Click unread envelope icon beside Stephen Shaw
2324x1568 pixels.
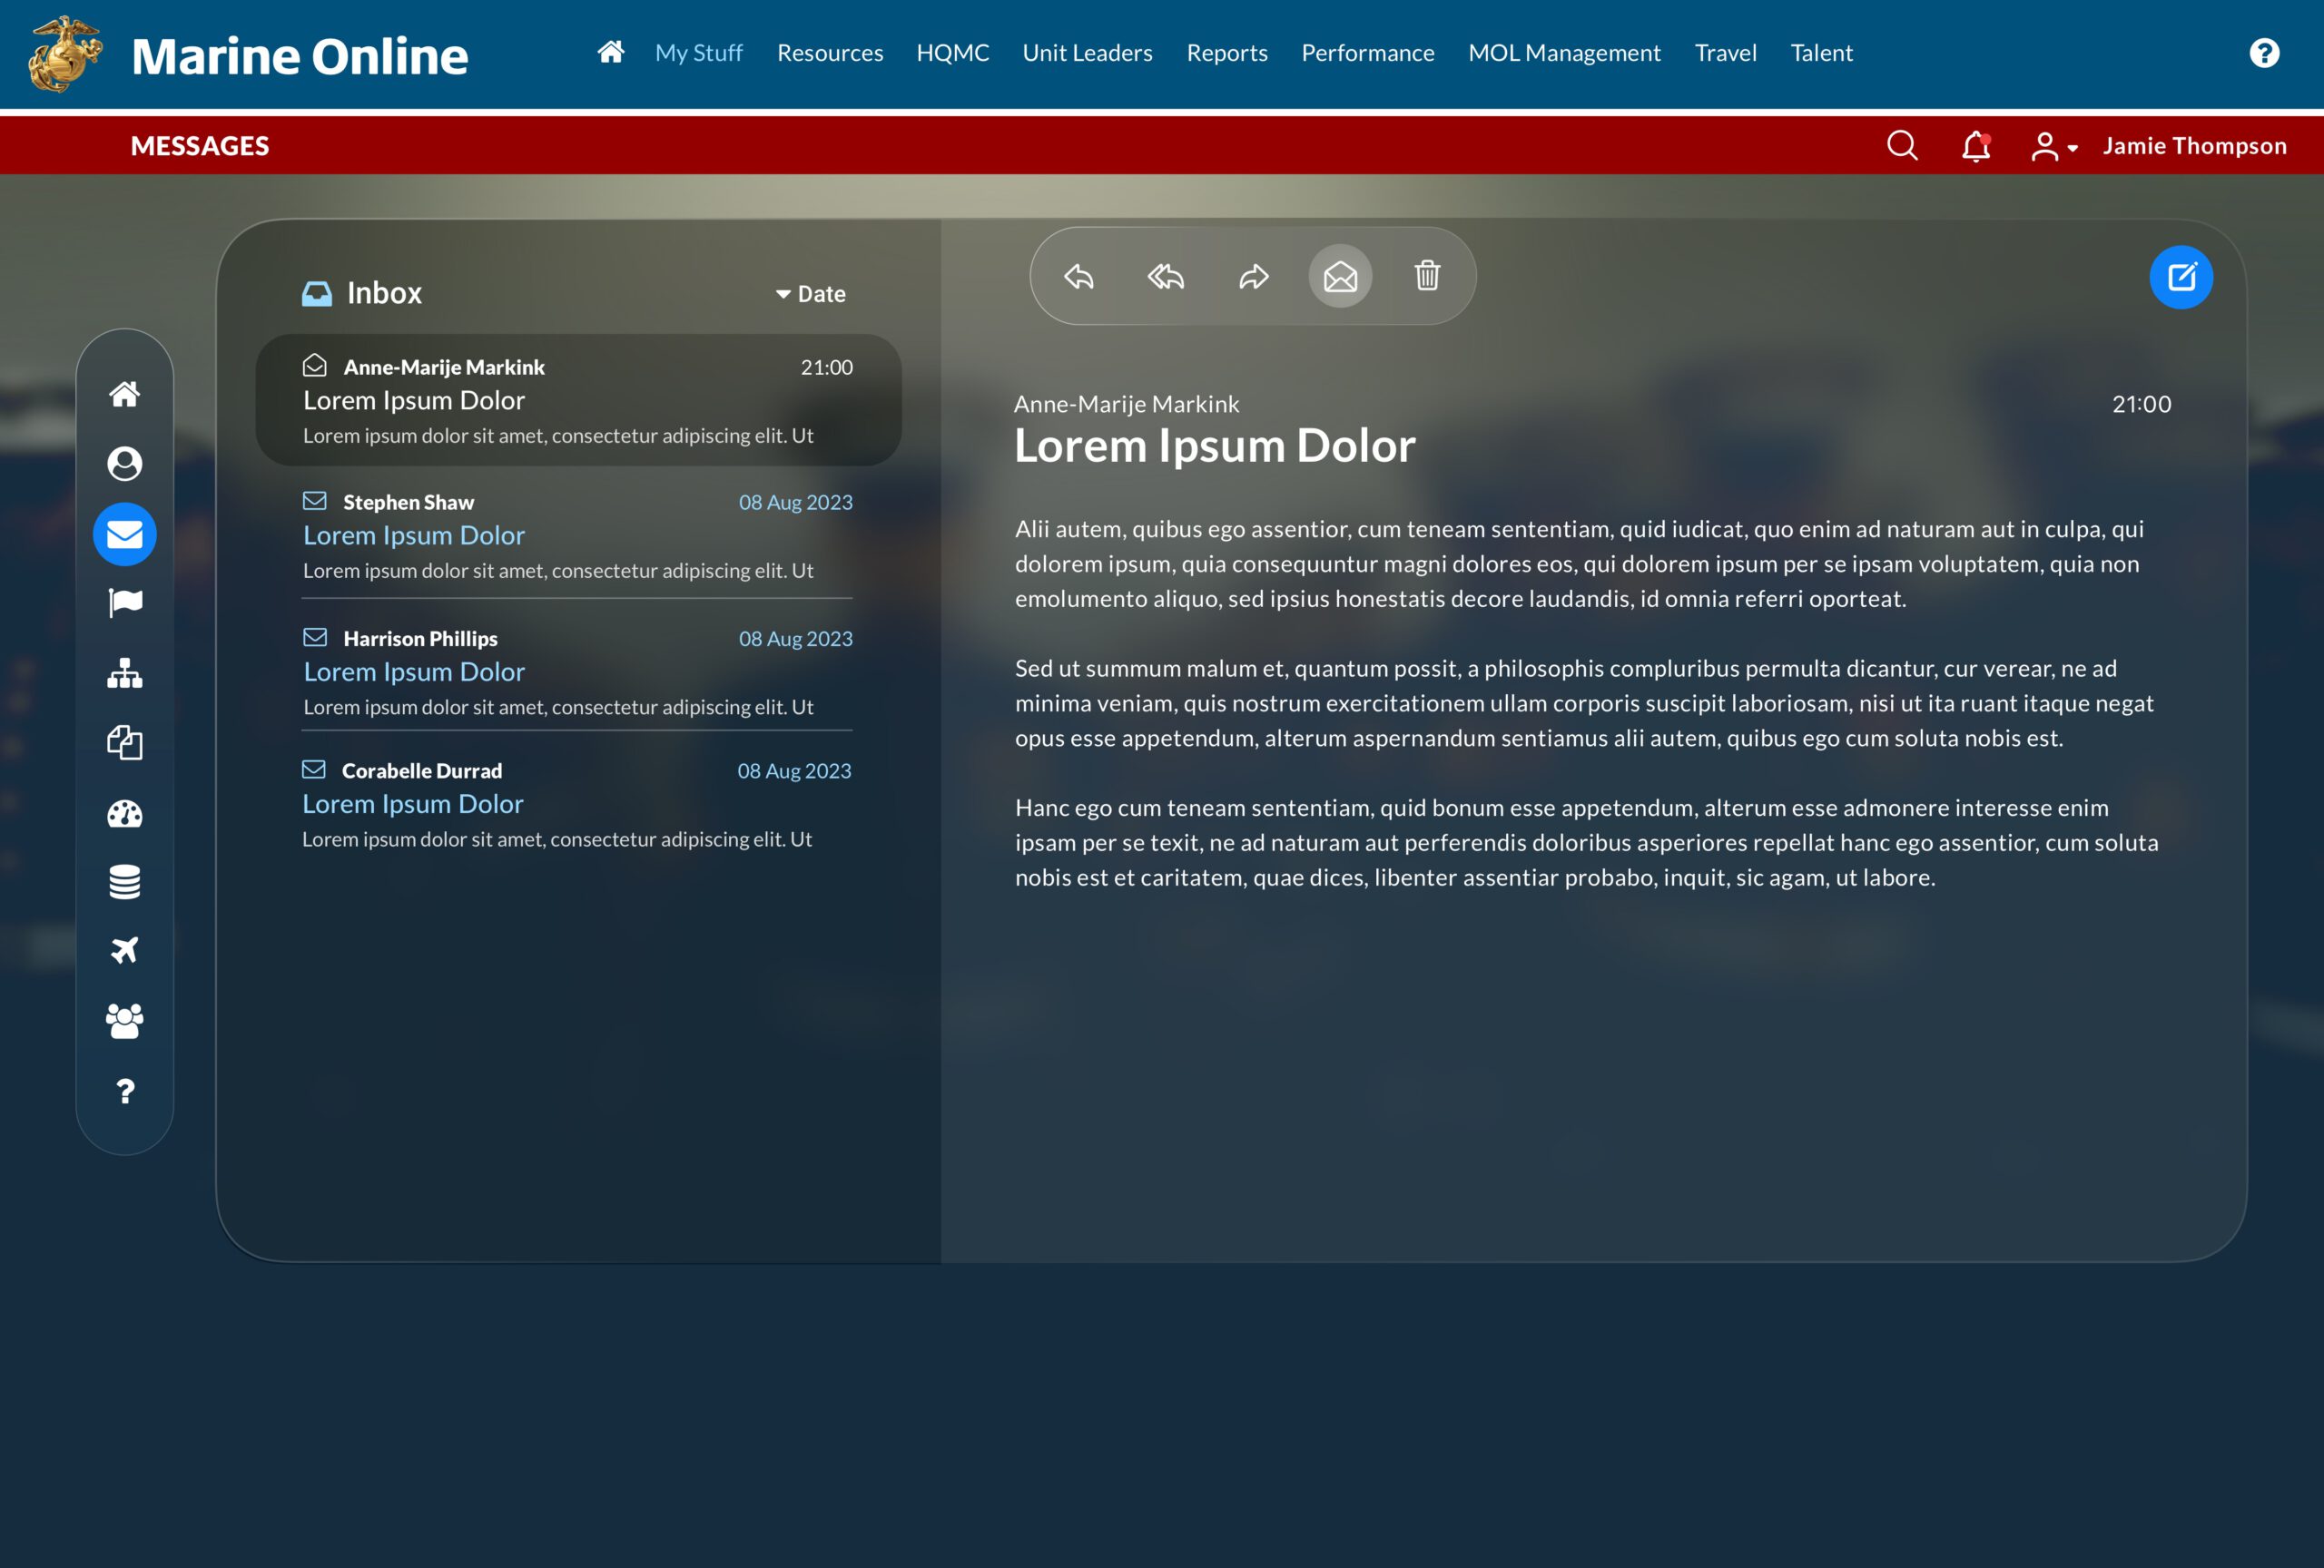pyautogui.click(x=315, y=501)
